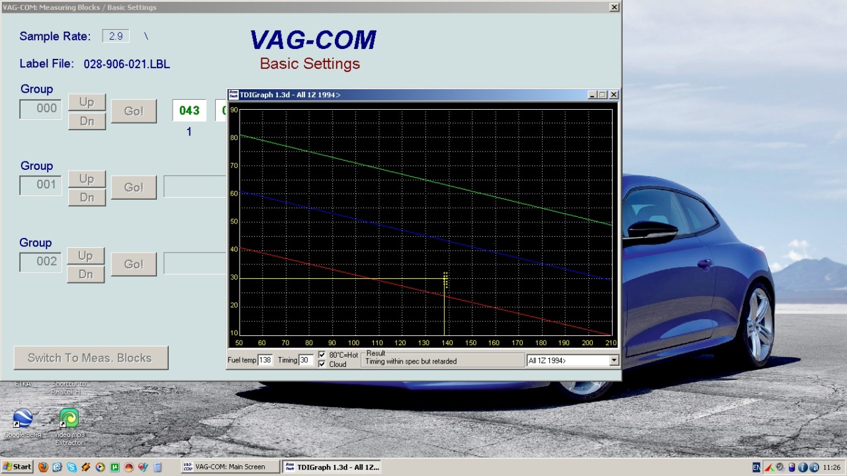
Task: Open the Windows Start menu
Action: click(17, 467)
